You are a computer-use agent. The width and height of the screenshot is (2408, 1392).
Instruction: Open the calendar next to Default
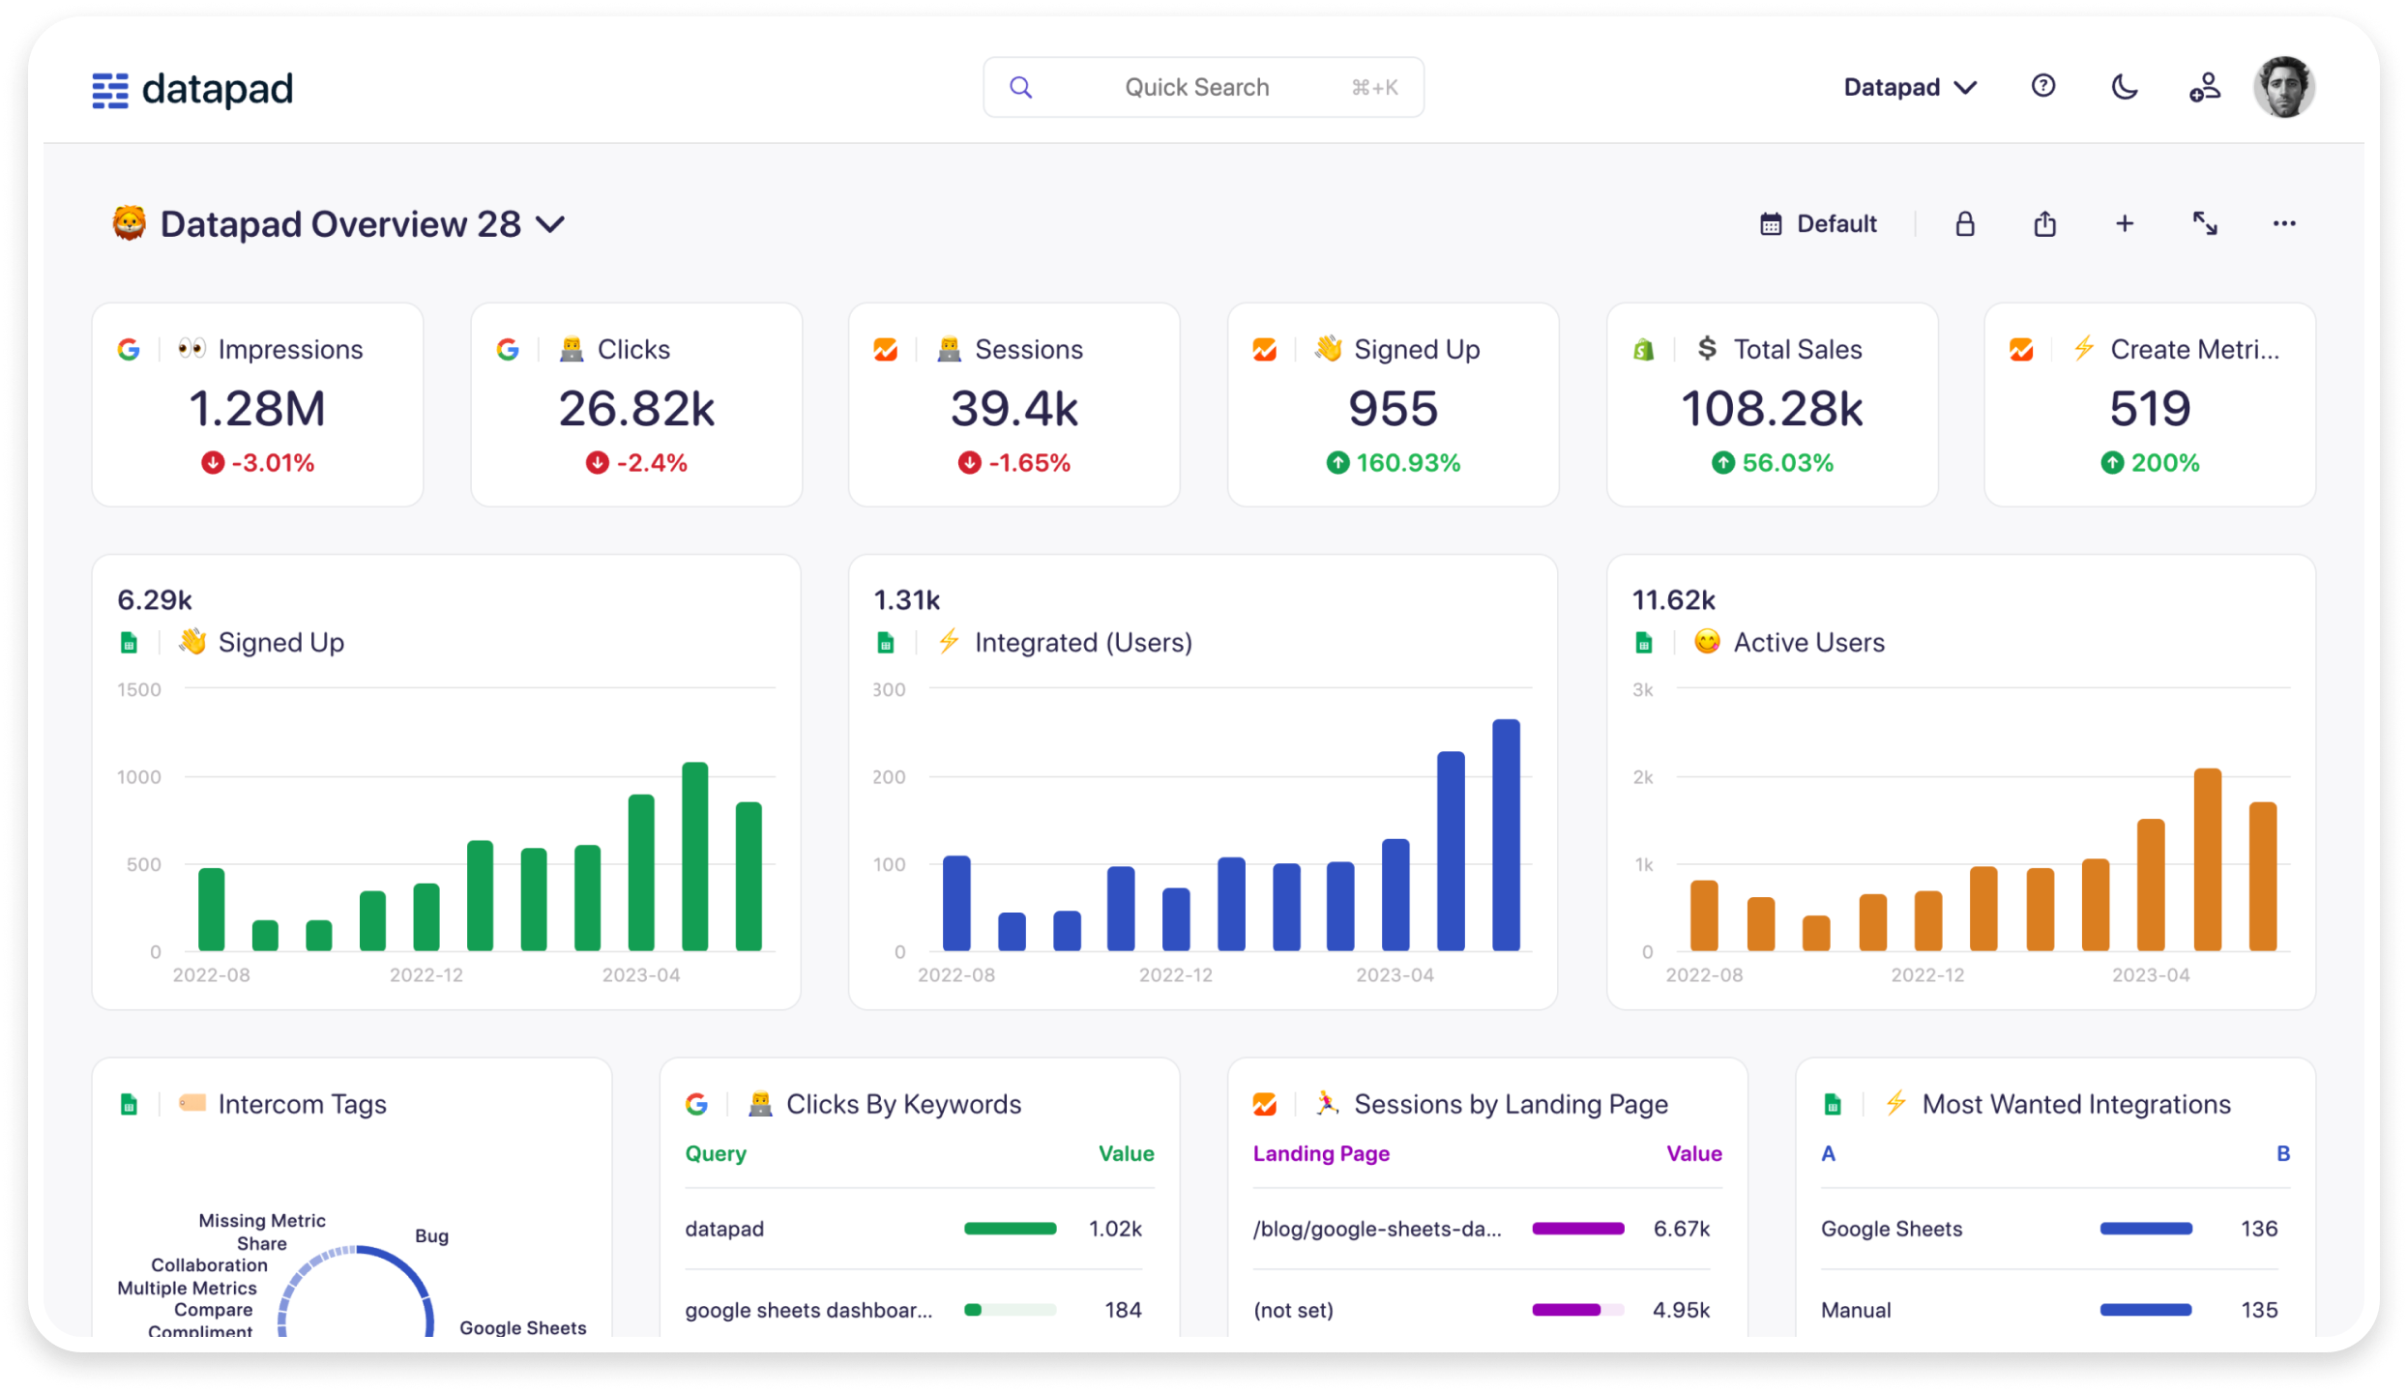pyautogui.click(x=1770, y=223)
